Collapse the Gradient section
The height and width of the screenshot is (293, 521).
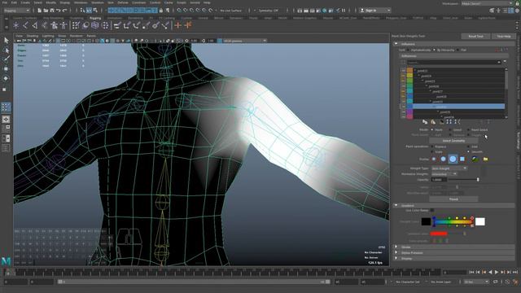point(396,206)
